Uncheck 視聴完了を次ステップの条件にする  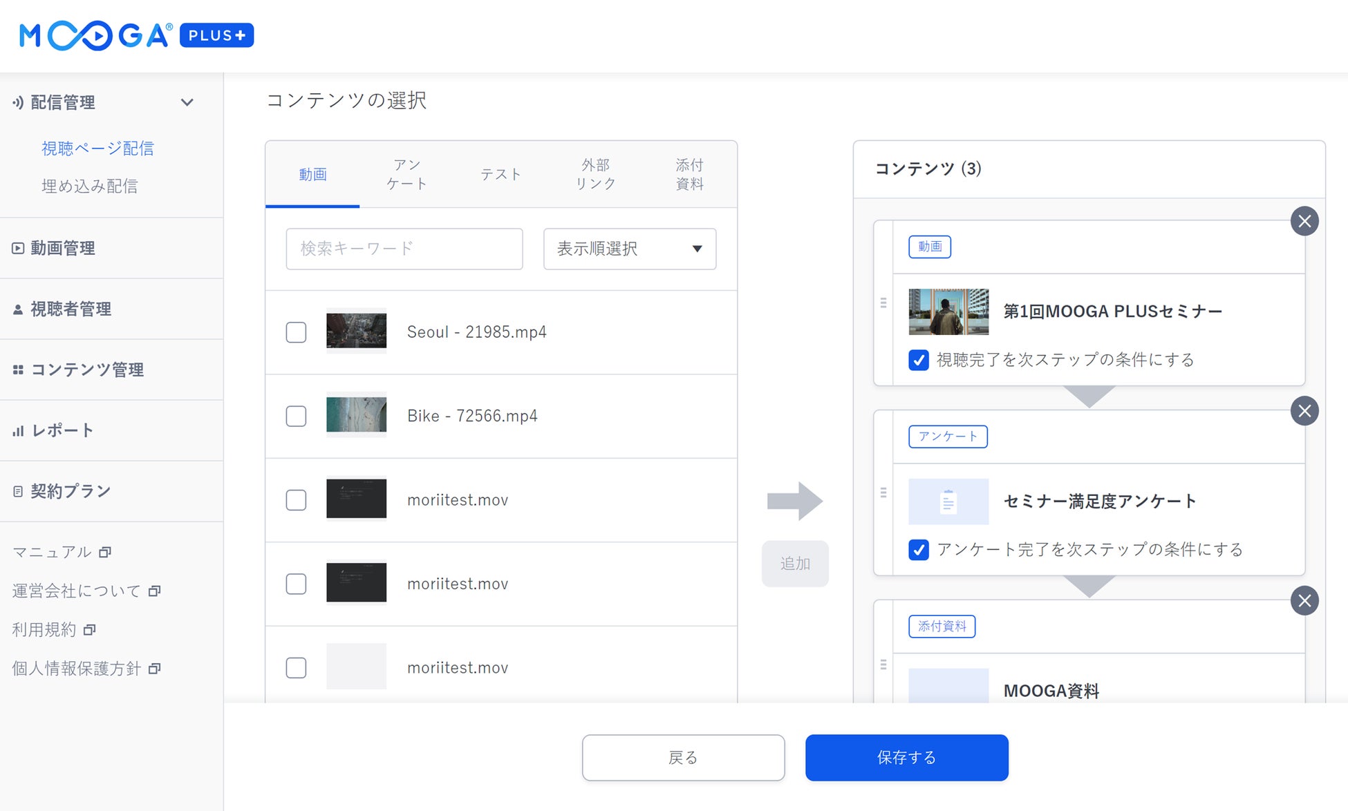pos(918,360)
